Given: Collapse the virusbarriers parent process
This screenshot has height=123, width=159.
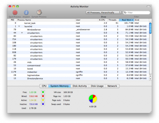Looking at the screenshot, I should click(22, 33).
